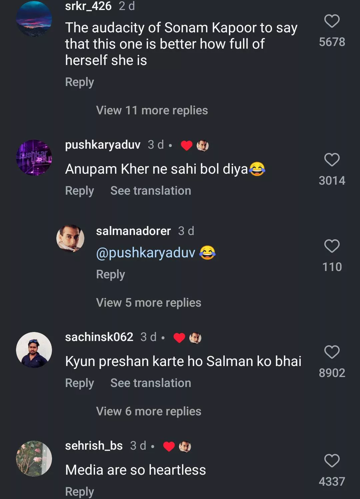
Task: Like srkr_426's comment with the heart
Action: [x=332, y=21]
